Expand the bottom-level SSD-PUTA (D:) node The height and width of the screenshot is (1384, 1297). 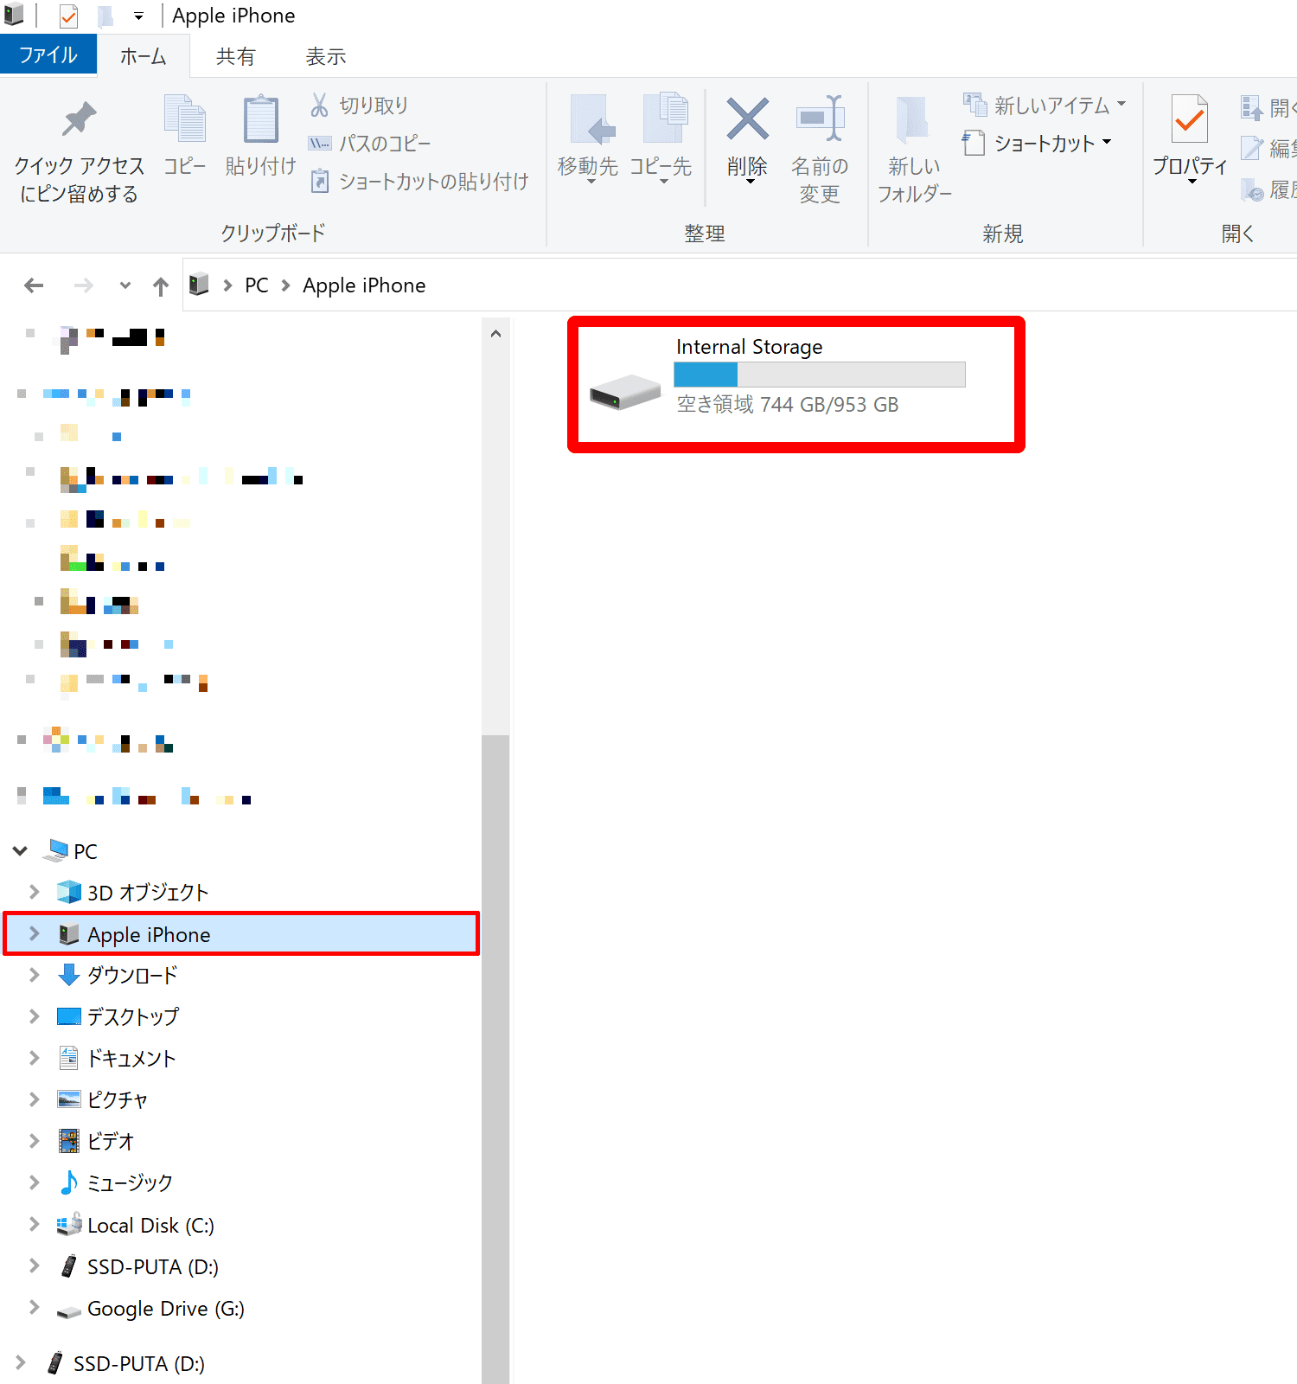(21, 1362)
